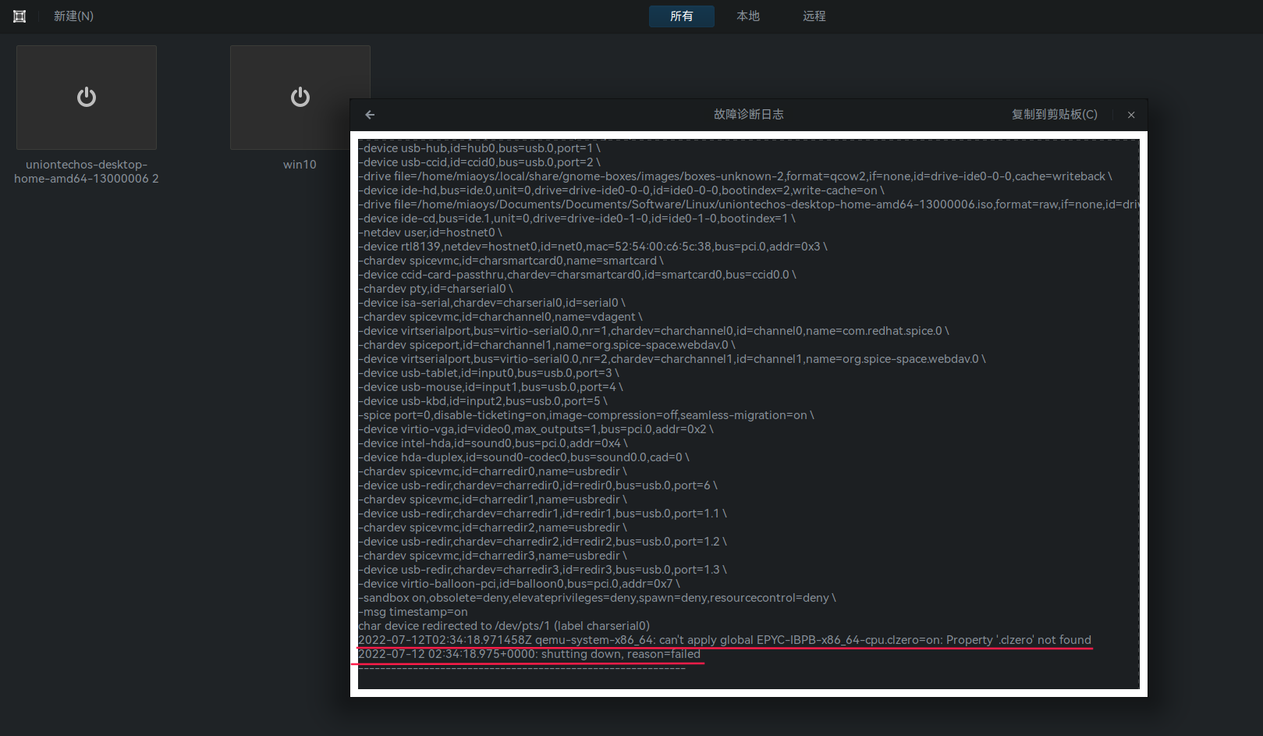The height and width of the screenshot is (736, 1263).
Task: Place cursor on '-msg timestamp=on' line
Action: pyautogui.click(x=413, y=612)
